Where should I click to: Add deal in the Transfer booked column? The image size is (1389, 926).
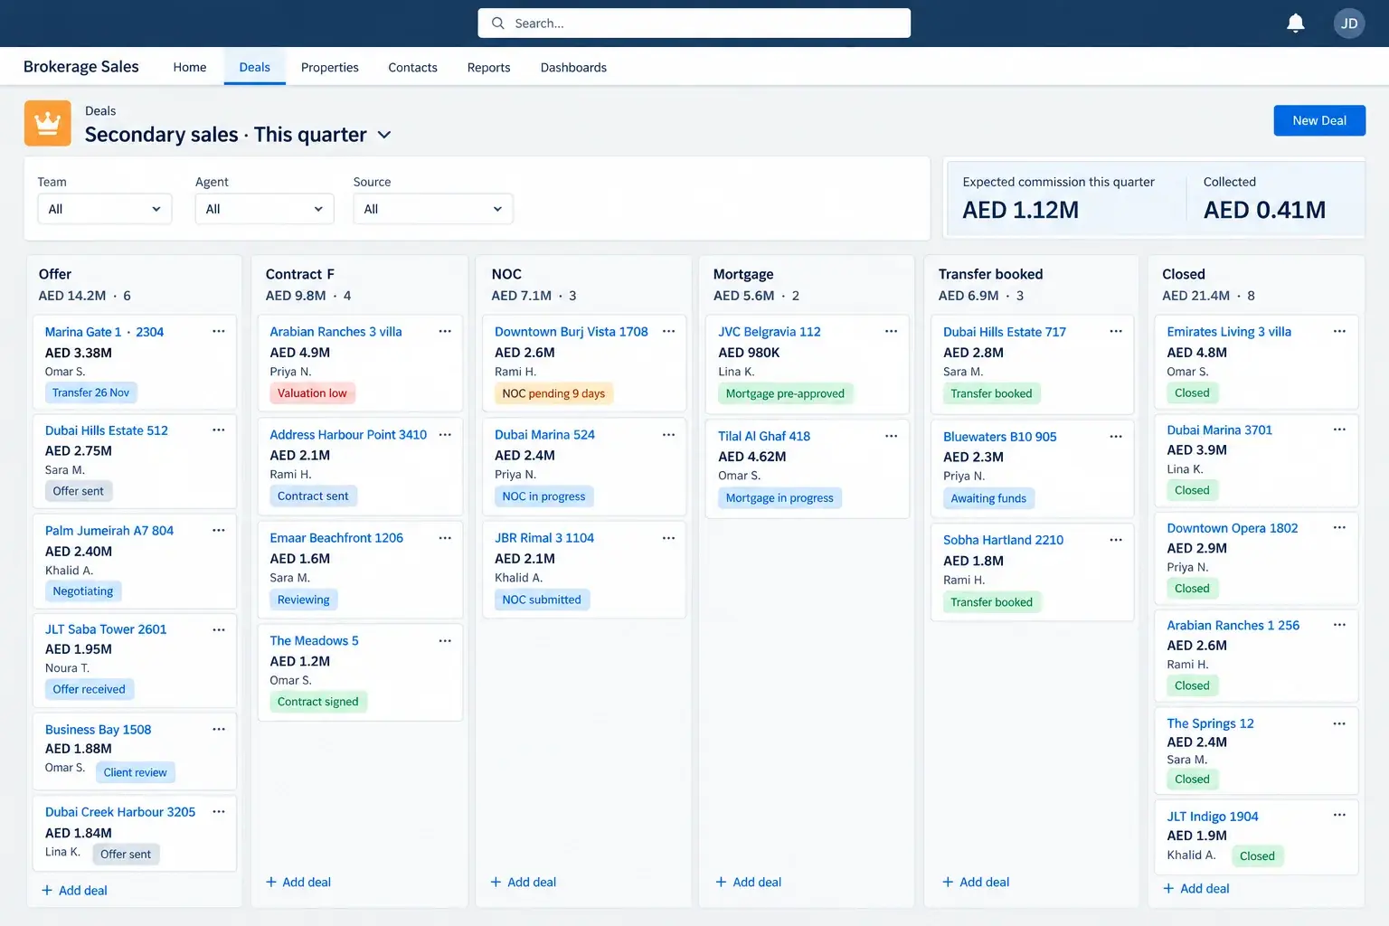click(x=976, y=883)
